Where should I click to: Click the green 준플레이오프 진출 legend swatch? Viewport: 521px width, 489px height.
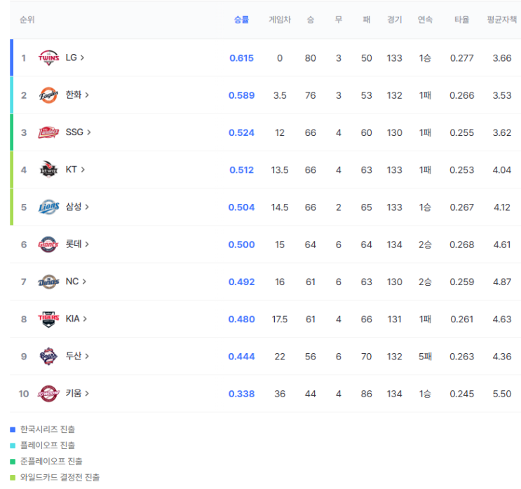point(13,462)
